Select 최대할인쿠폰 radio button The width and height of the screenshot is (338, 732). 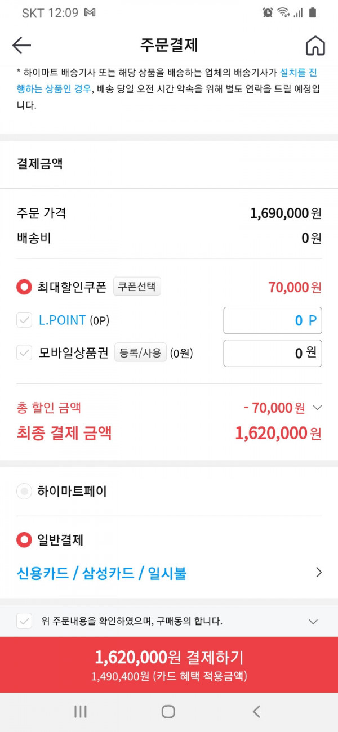point(24,287)
